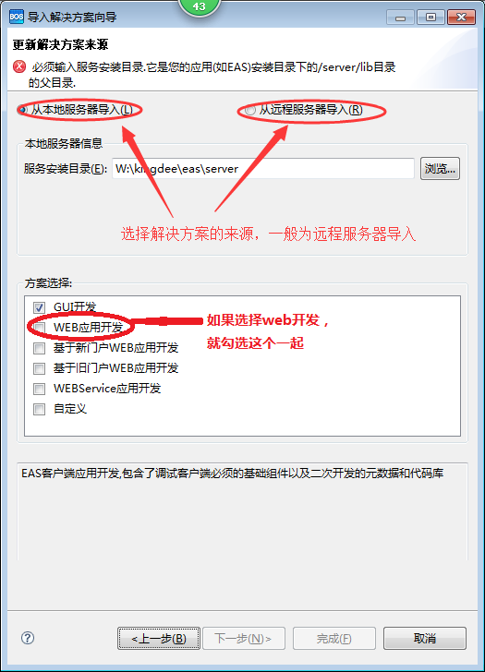Click the 下一步(N) next button
Viewport: 485px width, 672px height.
(244, 639)
